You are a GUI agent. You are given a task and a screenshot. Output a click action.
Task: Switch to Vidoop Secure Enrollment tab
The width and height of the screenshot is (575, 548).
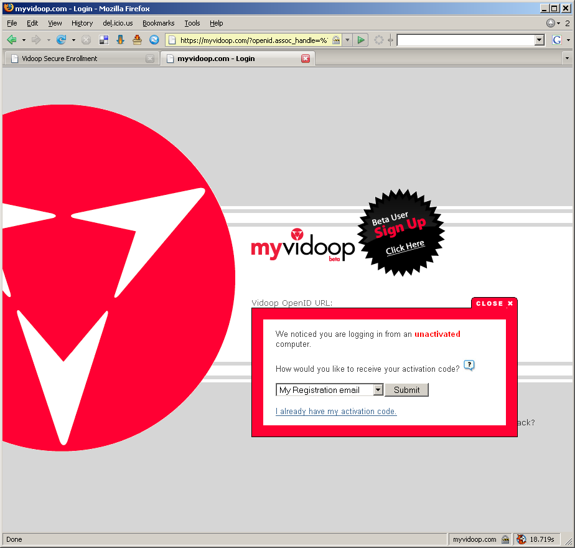pyautogui.click(x=81, y=59)
